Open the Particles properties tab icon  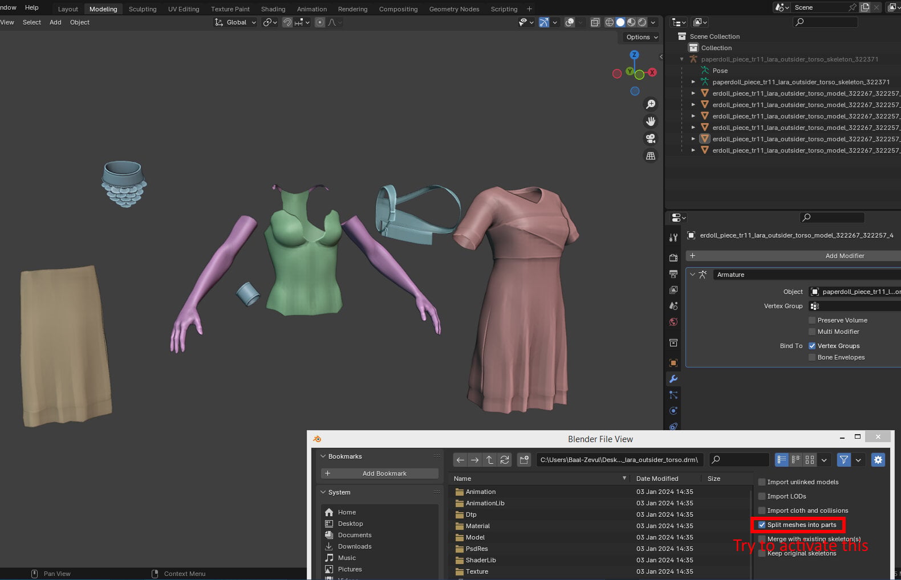(x=673, y=395)
